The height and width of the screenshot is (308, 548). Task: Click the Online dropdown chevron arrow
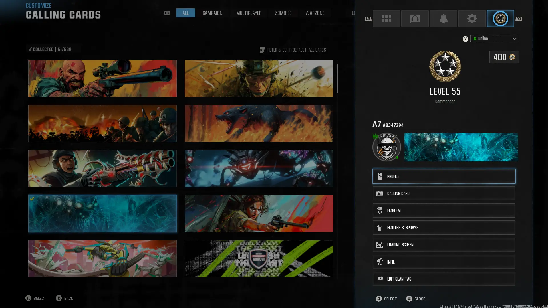tap(514, 39)
